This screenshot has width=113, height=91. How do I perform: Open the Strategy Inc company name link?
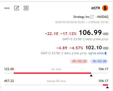(81, 17)
